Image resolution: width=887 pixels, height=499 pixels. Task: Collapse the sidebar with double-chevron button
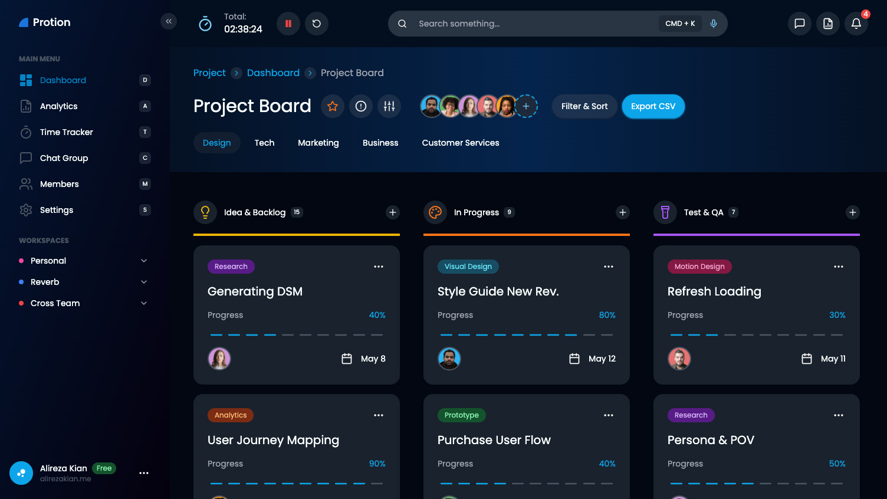[x=169, y=21]
